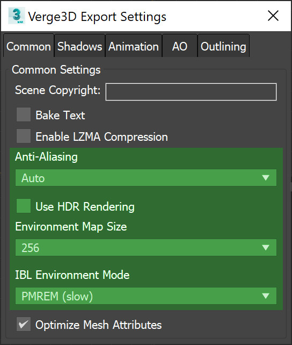Toggle Use HDR Rendering checkbox
Screen dimensions: 292x345
pyautogui.click(x=24, y=206)
